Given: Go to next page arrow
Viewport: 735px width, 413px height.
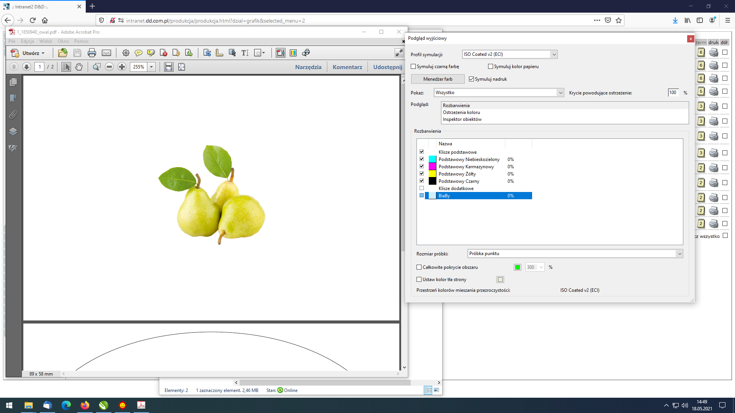Looking at the screenshot, I should (x=26, y=67).
